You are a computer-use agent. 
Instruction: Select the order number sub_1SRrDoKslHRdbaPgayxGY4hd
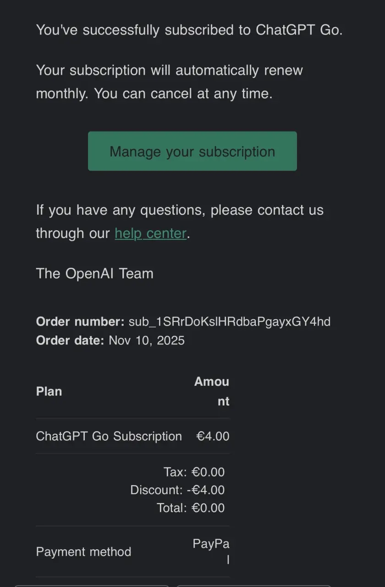[230, 321]
